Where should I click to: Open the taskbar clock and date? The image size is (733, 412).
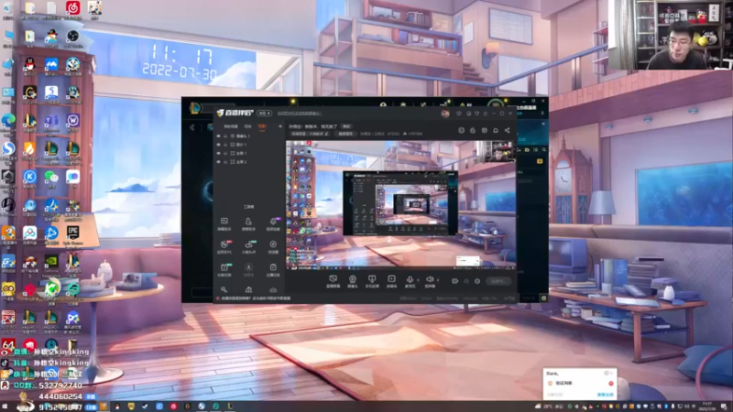706,407
